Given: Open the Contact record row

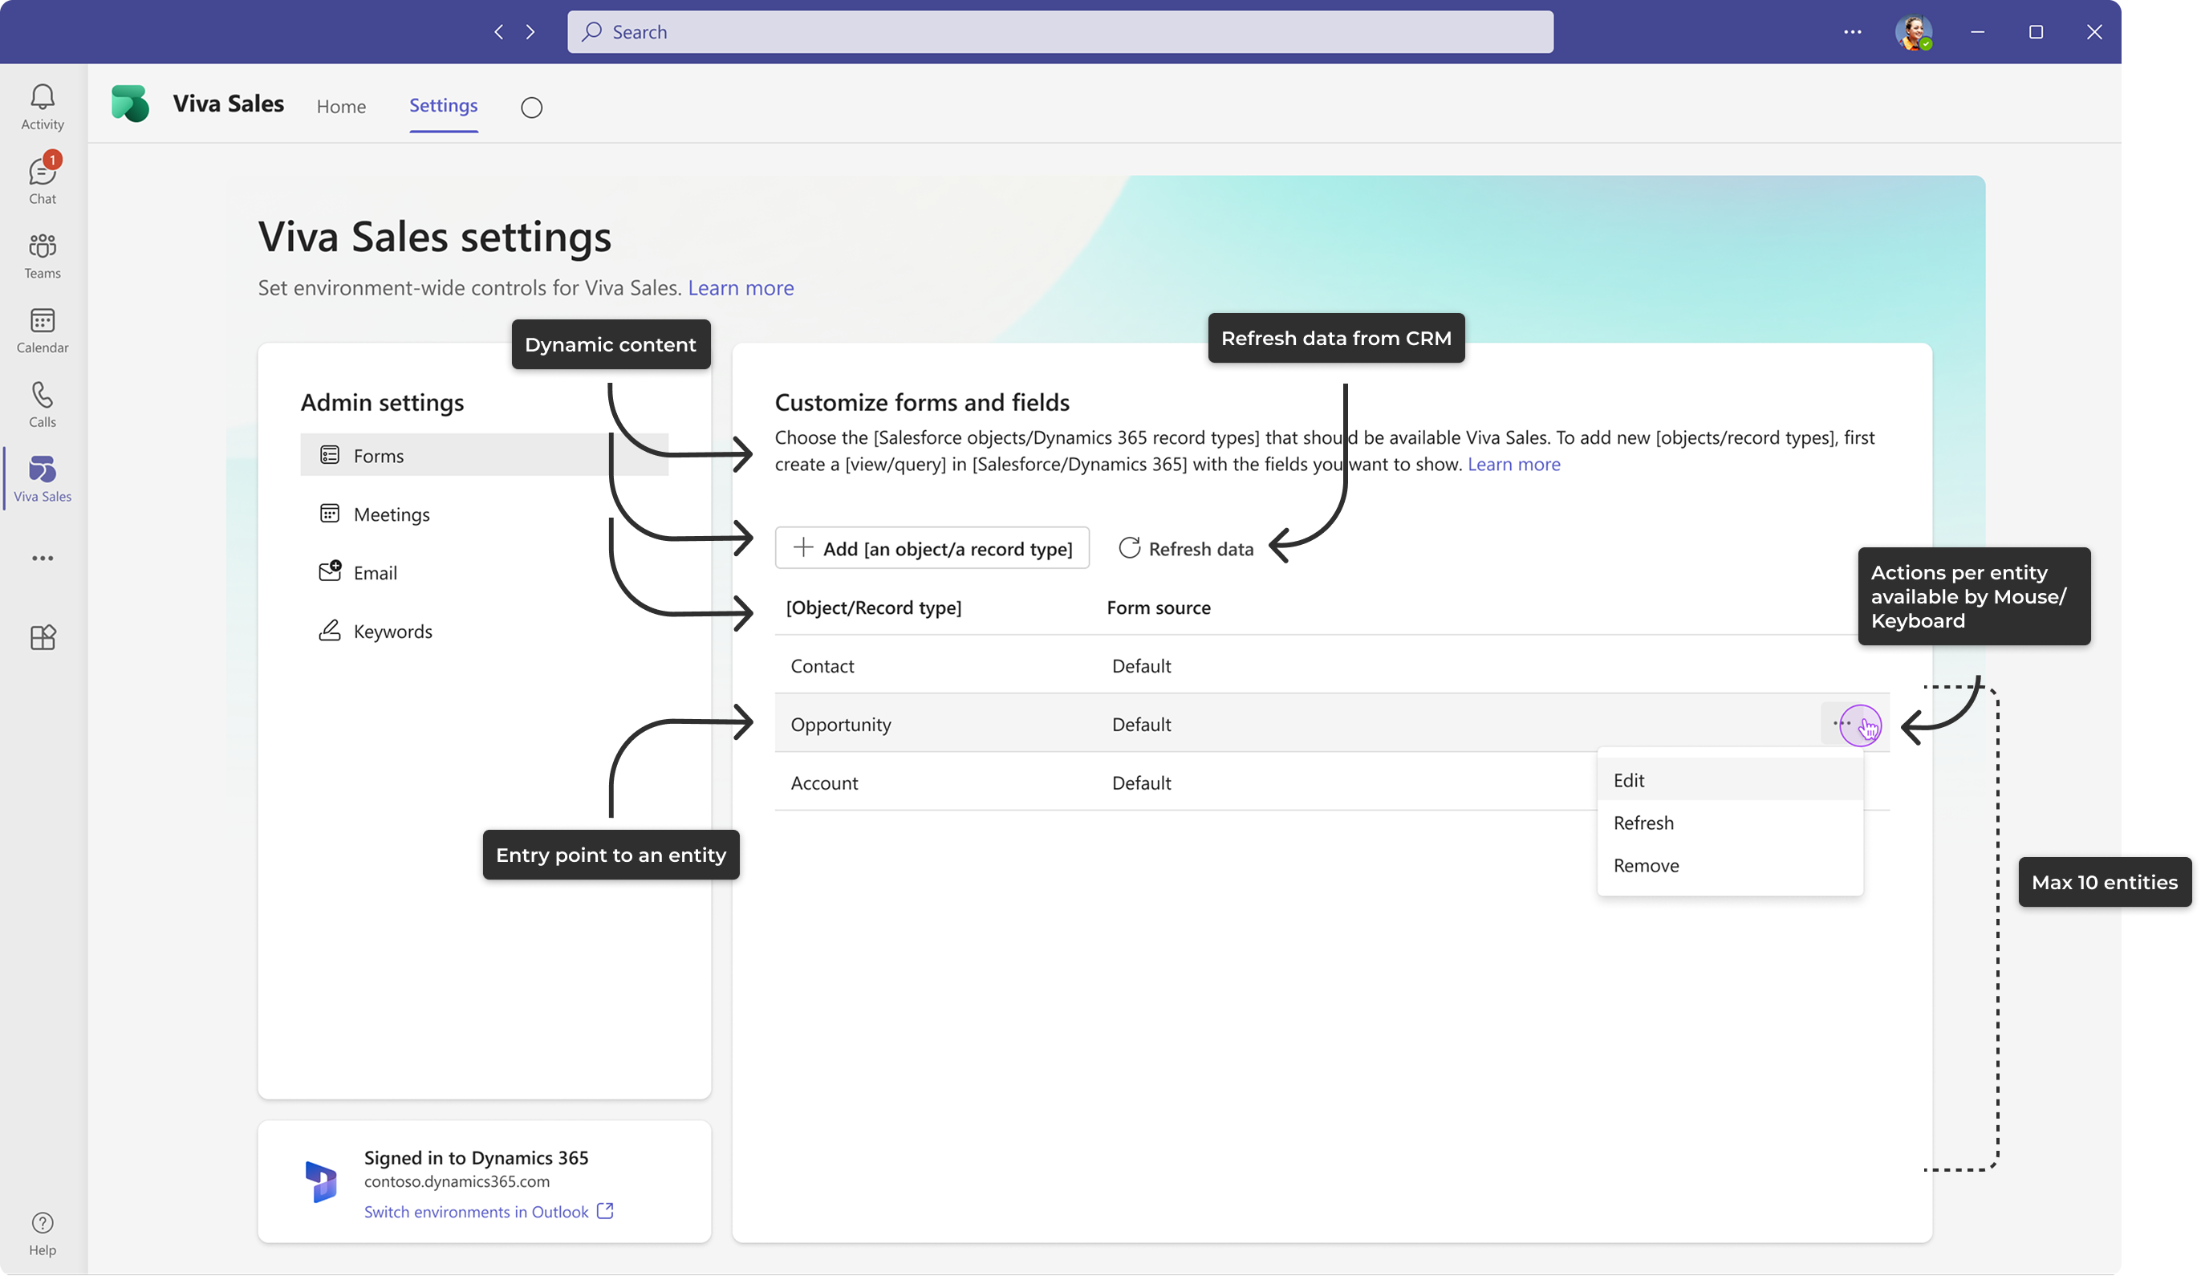Looking at the screenshot, I should point(1331,665).
